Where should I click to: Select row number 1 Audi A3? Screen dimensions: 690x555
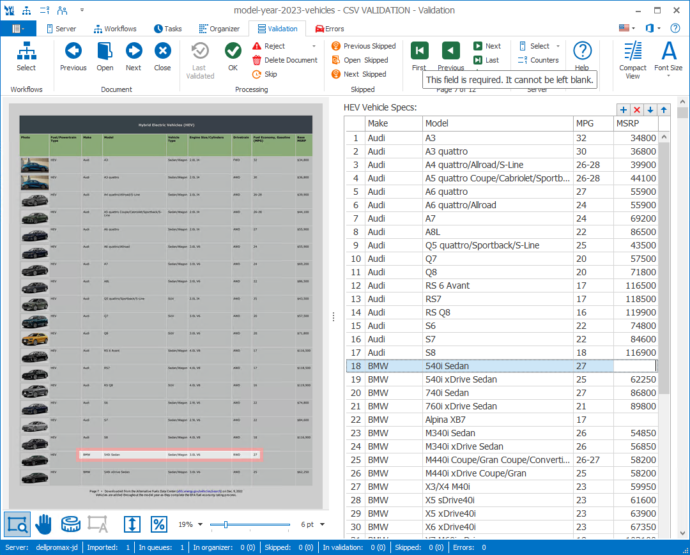point(356,138)
